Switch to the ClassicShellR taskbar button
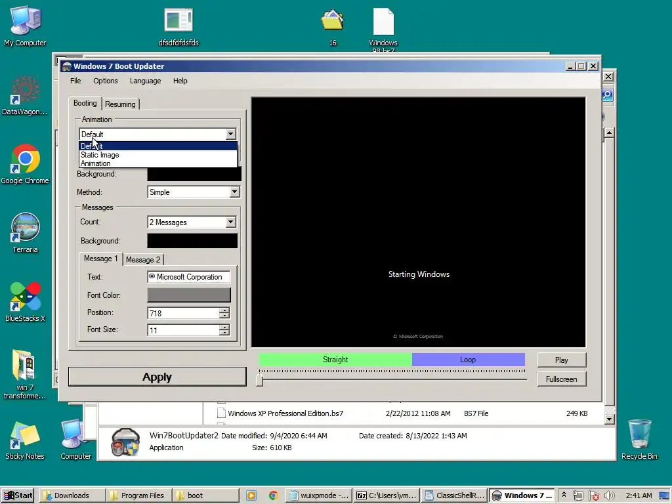Screen dimensions: 672x504 coord(455,495)
